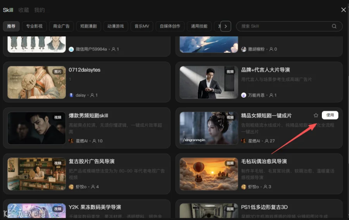Open the 收藏 tab
This screenshot has height=220, width=349.
pyautogui.click(x=24, y=10)
